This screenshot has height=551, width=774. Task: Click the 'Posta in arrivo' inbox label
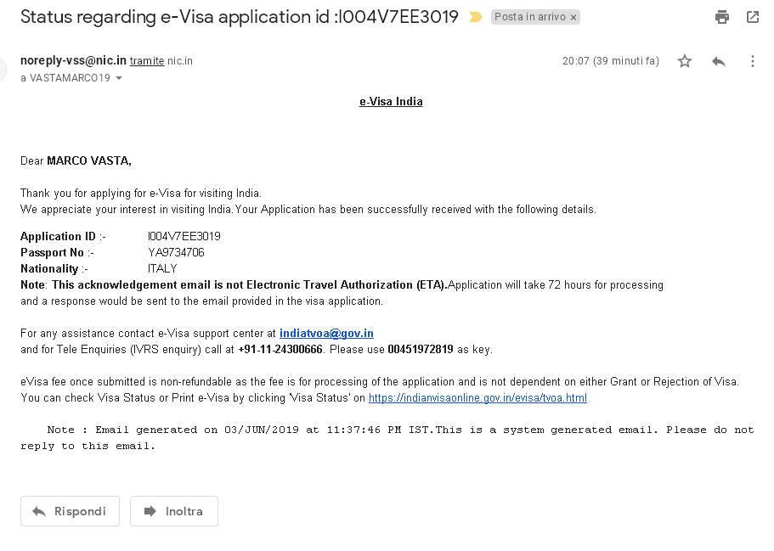click(529, 17)
